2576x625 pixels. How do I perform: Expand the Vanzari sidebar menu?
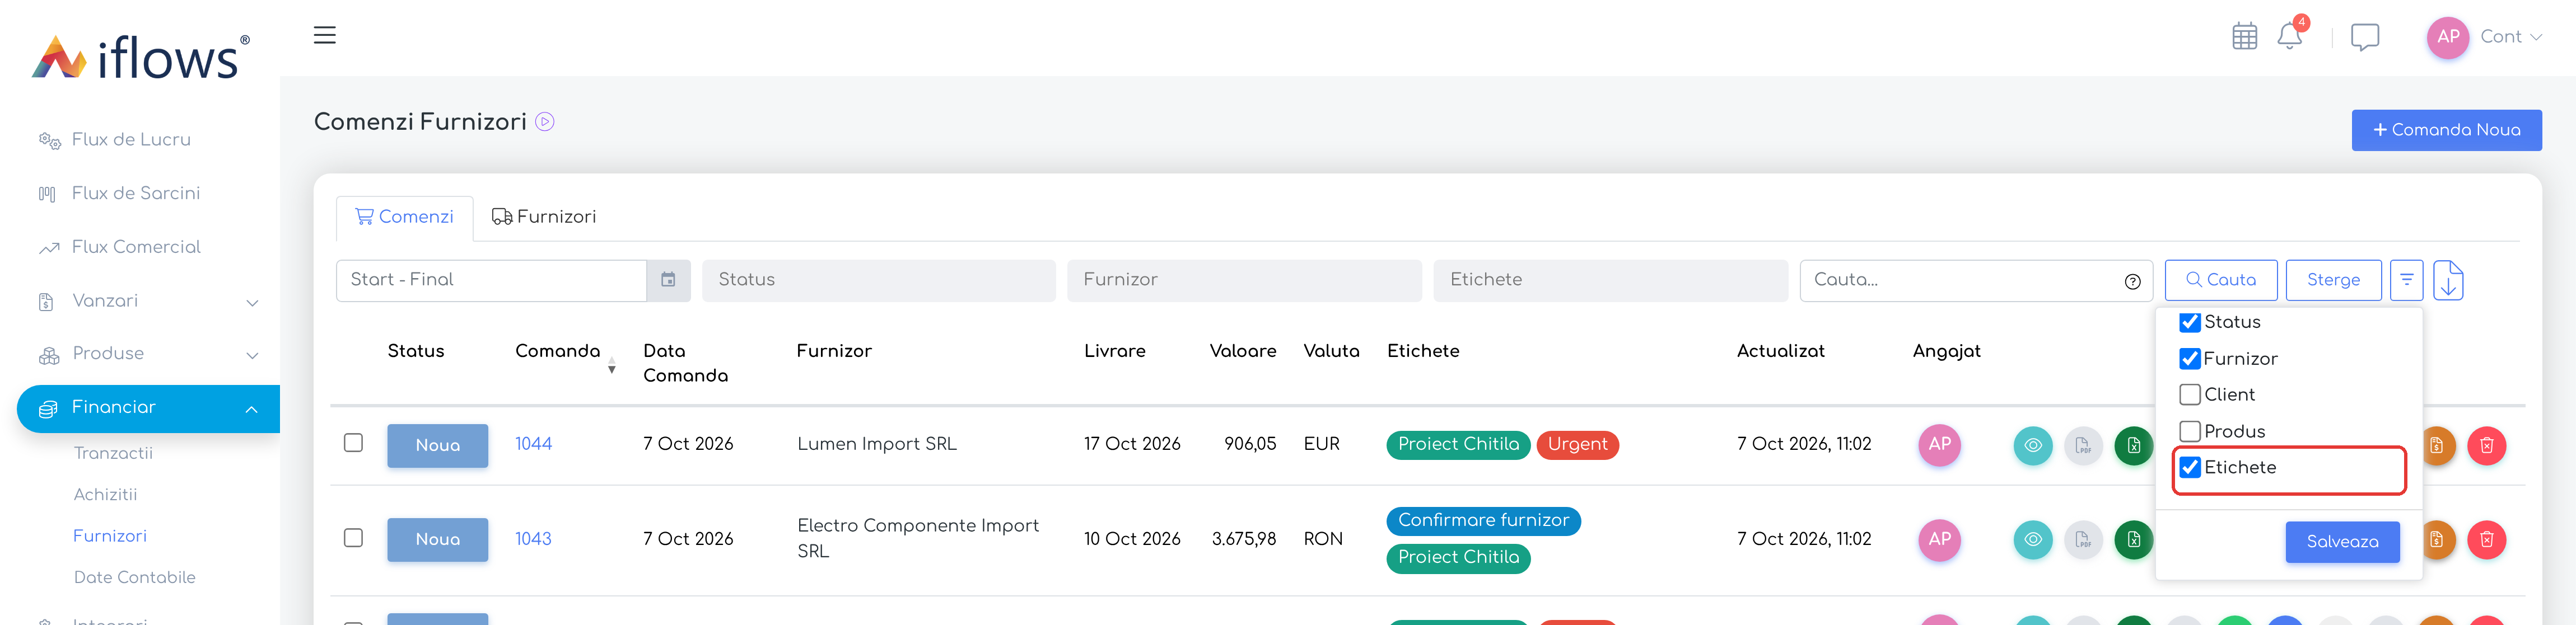pyautogui.click(x=148, y=300)
